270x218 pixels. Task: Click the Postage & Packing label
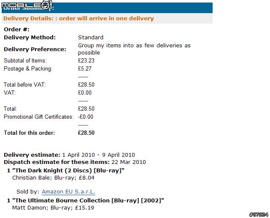28,68
